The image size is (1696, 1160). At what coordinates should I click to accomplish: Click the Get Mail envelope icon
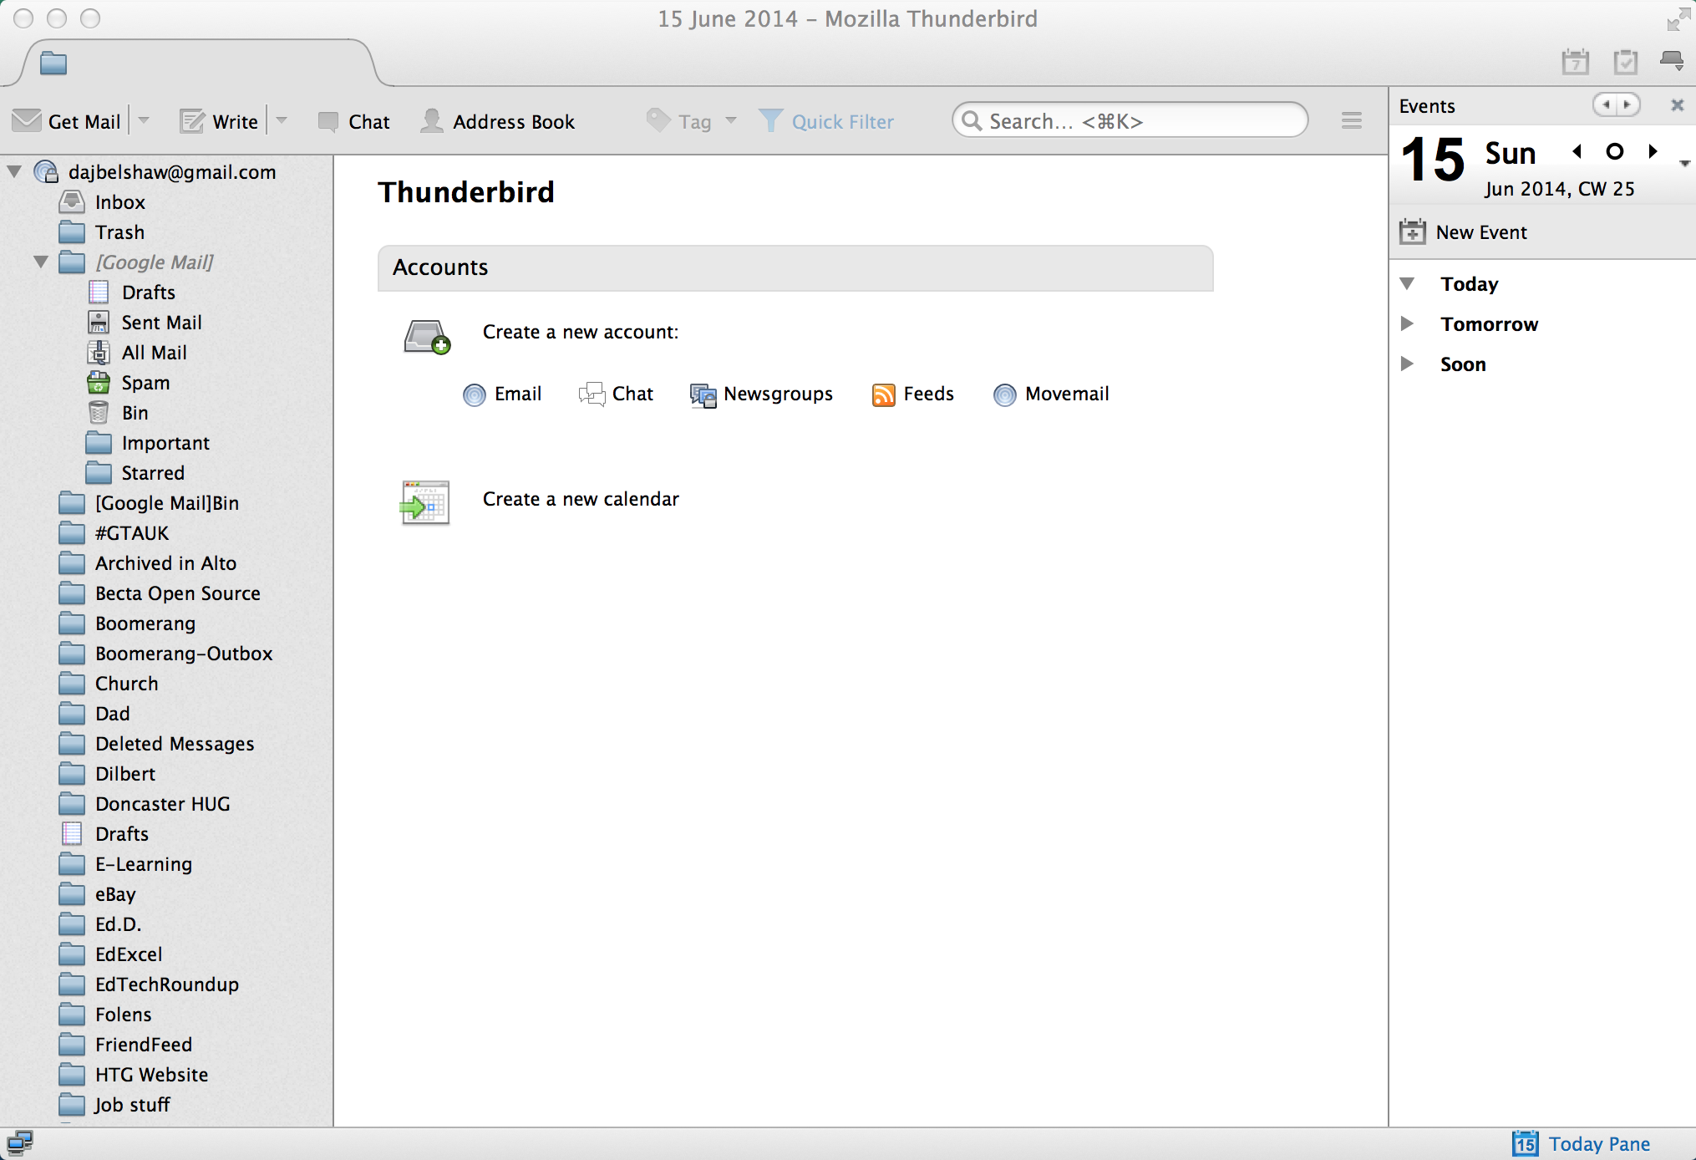27,121
